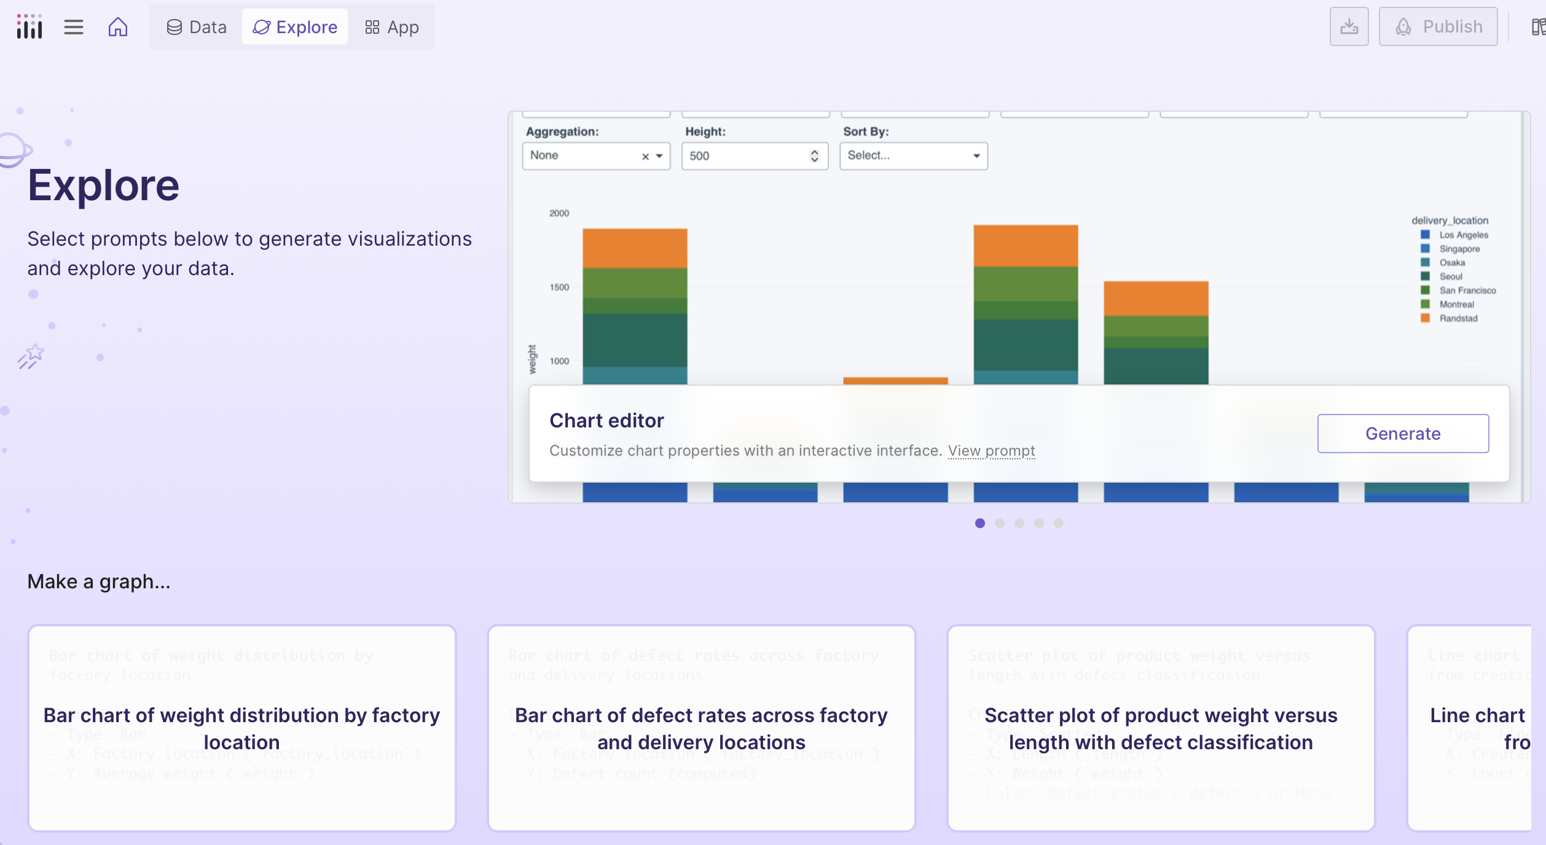Open the documentation library icon top right

[x=1540, y=26]
